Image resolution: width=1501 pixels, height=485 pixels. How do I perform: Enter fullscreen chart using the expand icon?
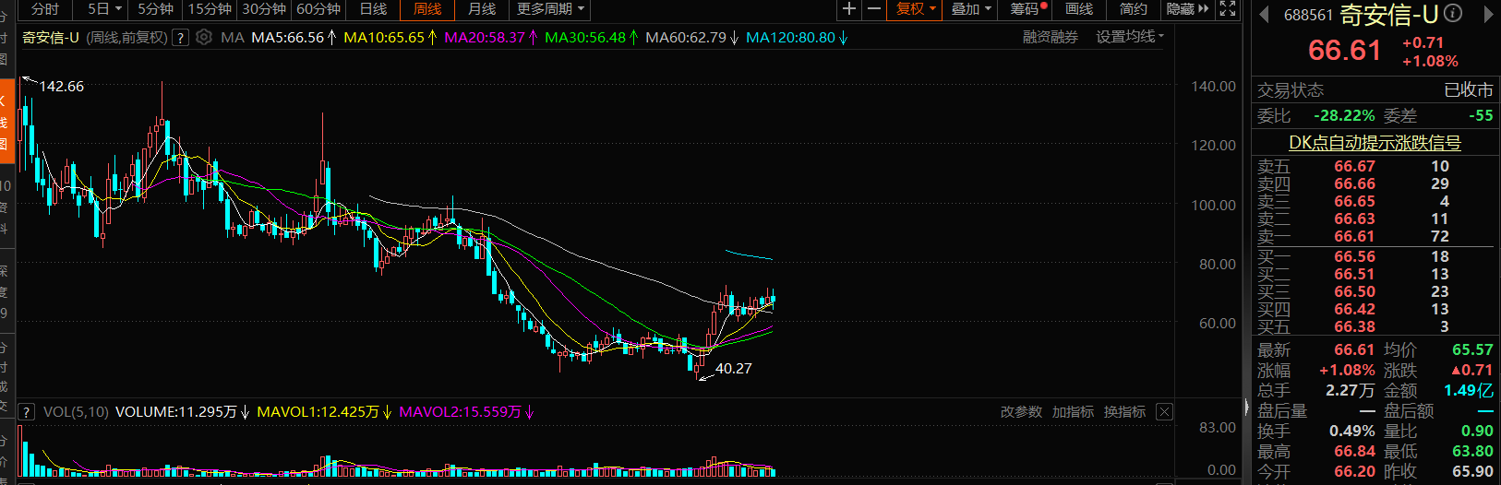(x=1227, y=9)
